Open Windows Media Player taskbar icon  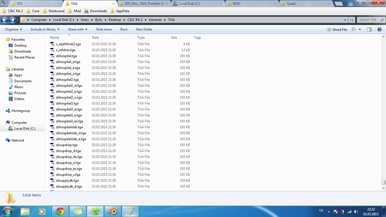(42, 211)
